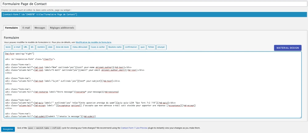Click the md-submit code line
308x133 pixels.
(50, 116)
